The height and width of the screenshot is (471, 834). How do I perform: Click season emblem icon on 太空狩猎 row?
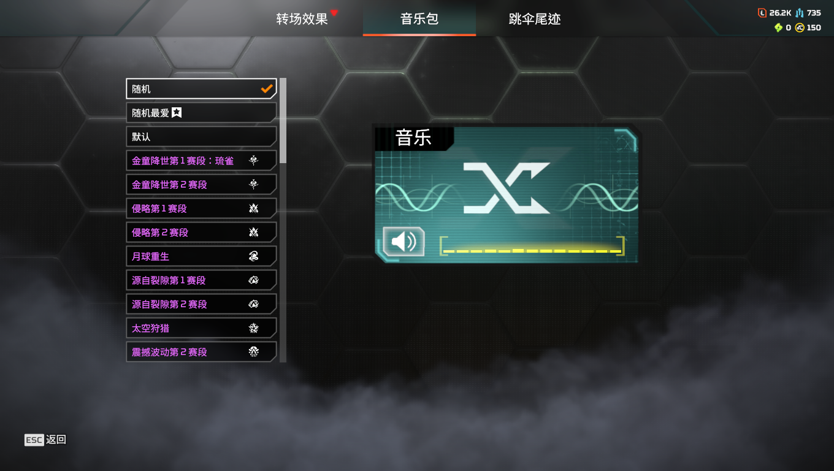253,328
